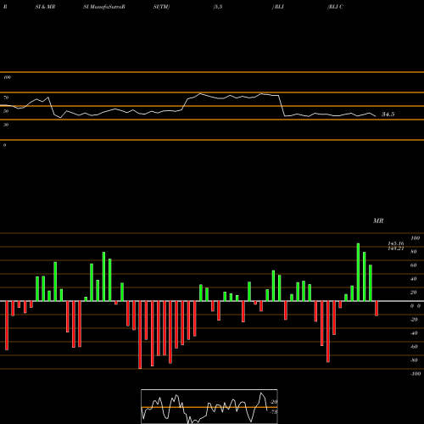Select the 'SI MunafaSutraR' header text

point(104,7)
